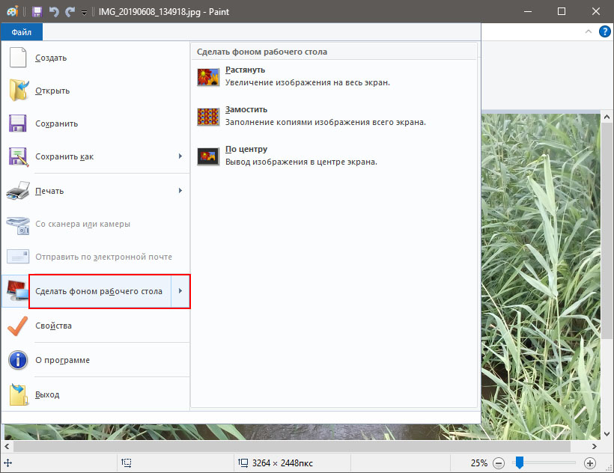
Task: Choose Выход menu entry
Action: point(96,394)
